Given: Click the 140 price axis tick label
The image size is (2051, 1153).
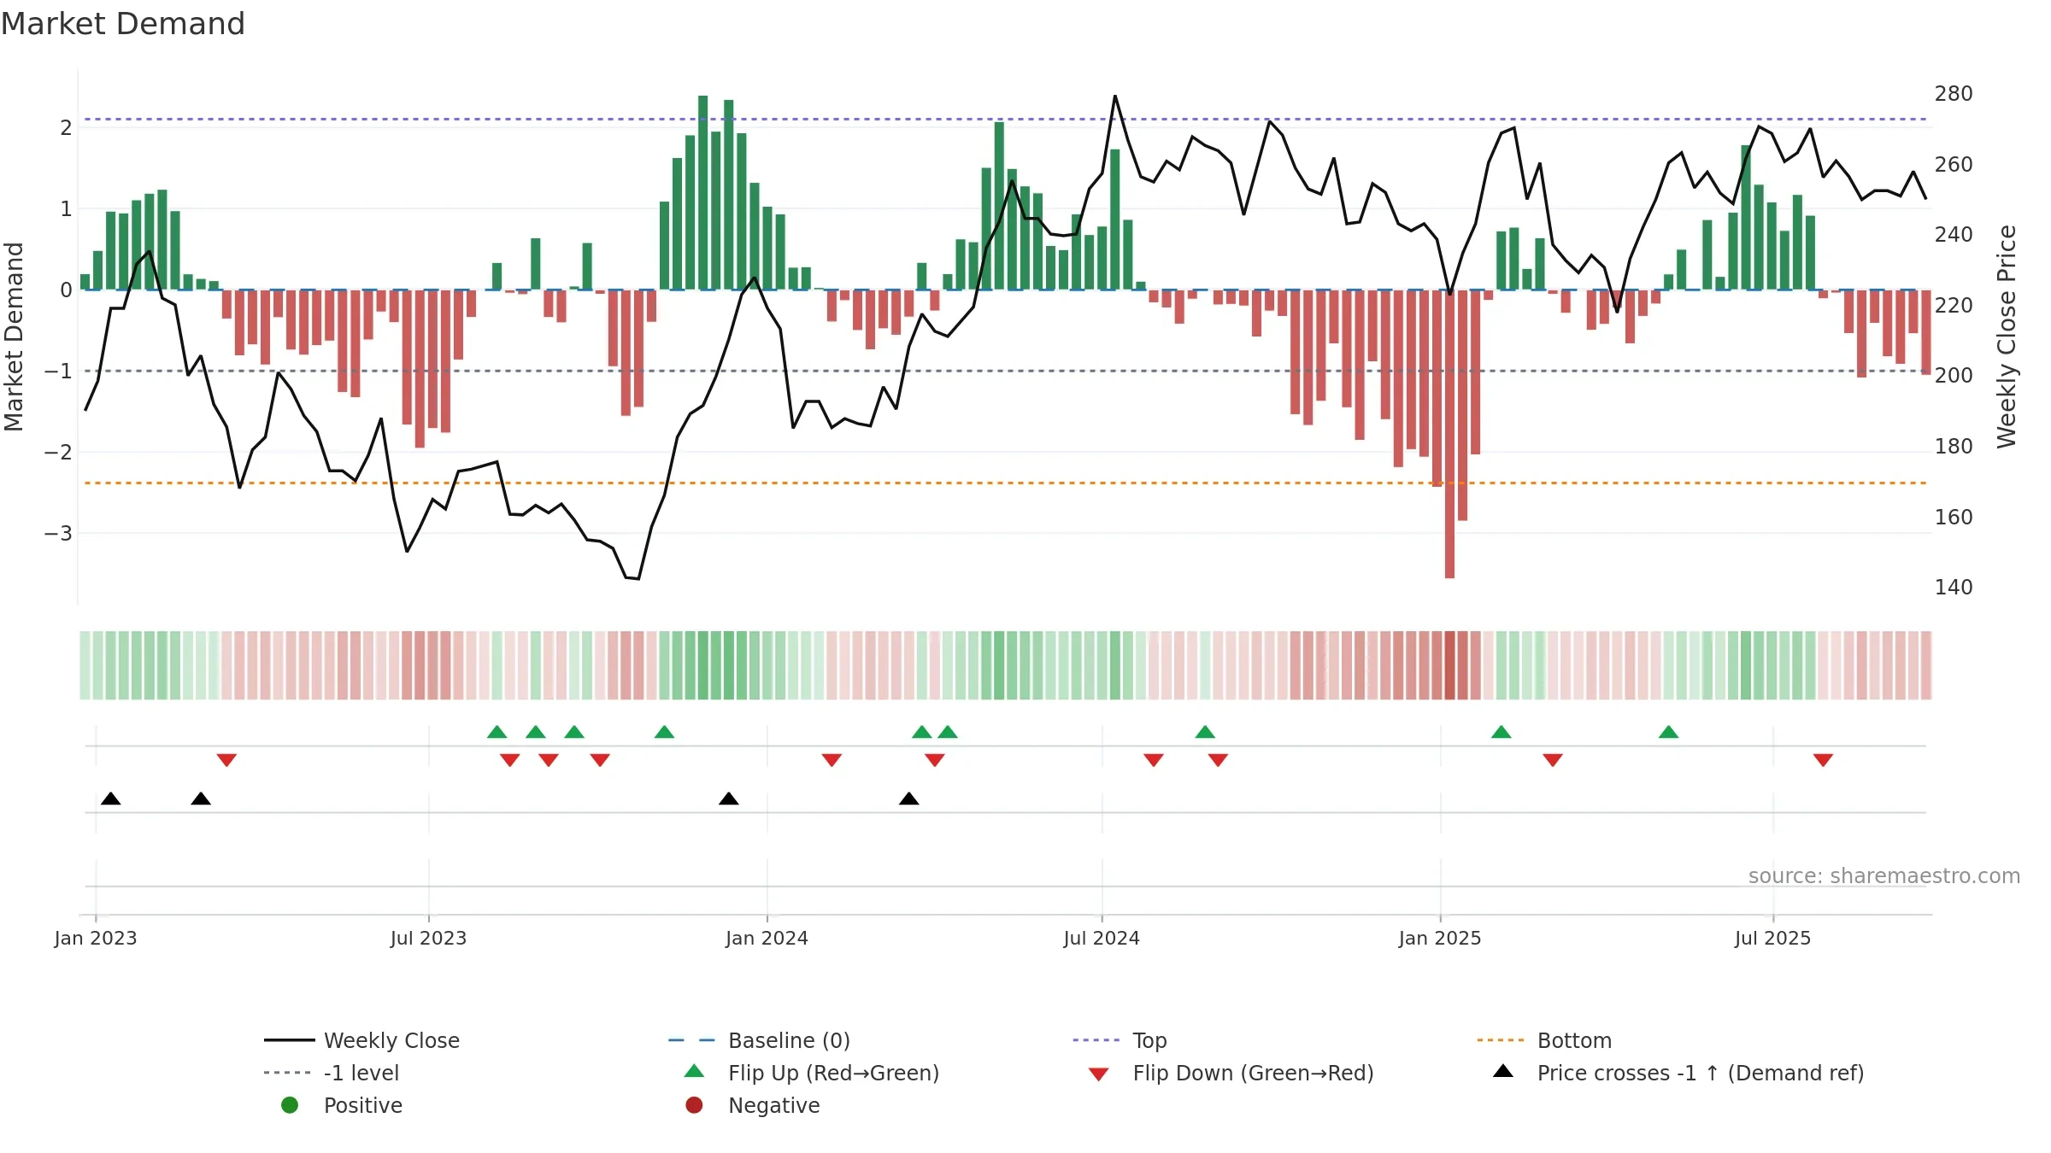Looking at the screenshot, I should pos(1954,588).
